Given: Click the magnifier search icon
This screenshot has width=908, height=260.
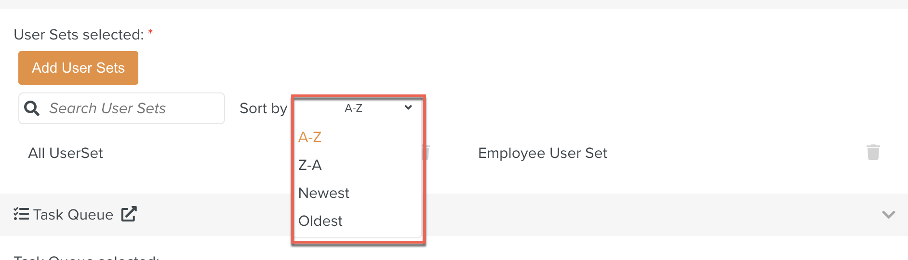Looking at the screenshot, I should [x=32, y=108].
